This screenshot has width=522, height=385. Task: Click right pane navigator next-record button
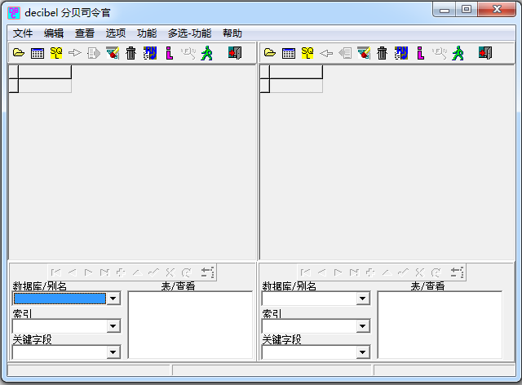pyautogui.click(x=338, y=272)
